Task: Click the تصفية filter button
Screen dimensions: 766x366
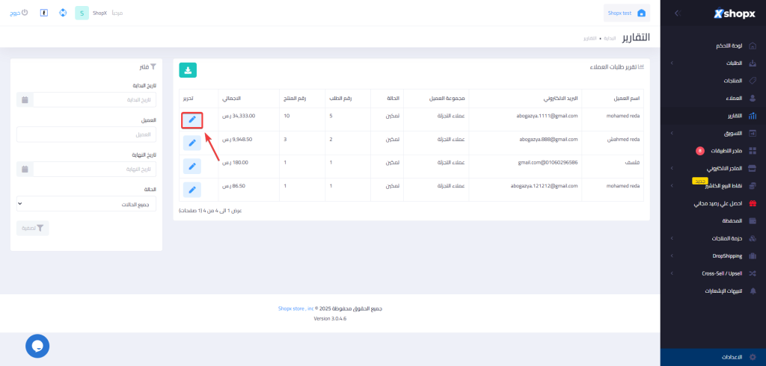Action: [33, 229]
